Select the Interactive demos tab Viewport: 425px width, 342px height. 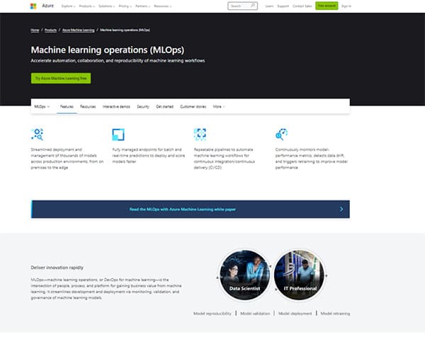click(x=116, y=106)
